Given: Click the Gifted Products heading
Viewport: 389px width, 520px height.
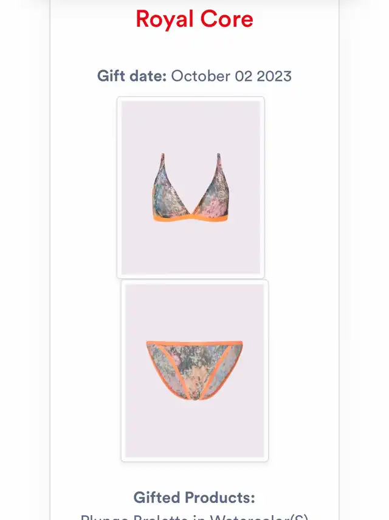Looking at the screenshot, I should pos(194,498).
